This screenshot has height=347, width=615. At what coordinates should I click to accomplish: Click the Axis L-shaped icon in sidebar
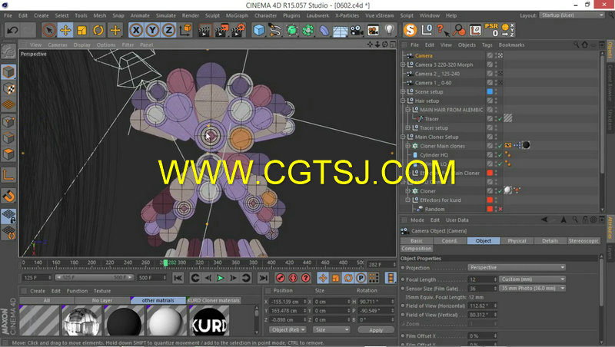(8, 175)
